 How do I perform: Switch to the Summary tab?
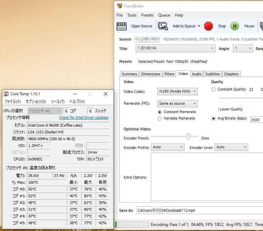click(x=129, y=74)
